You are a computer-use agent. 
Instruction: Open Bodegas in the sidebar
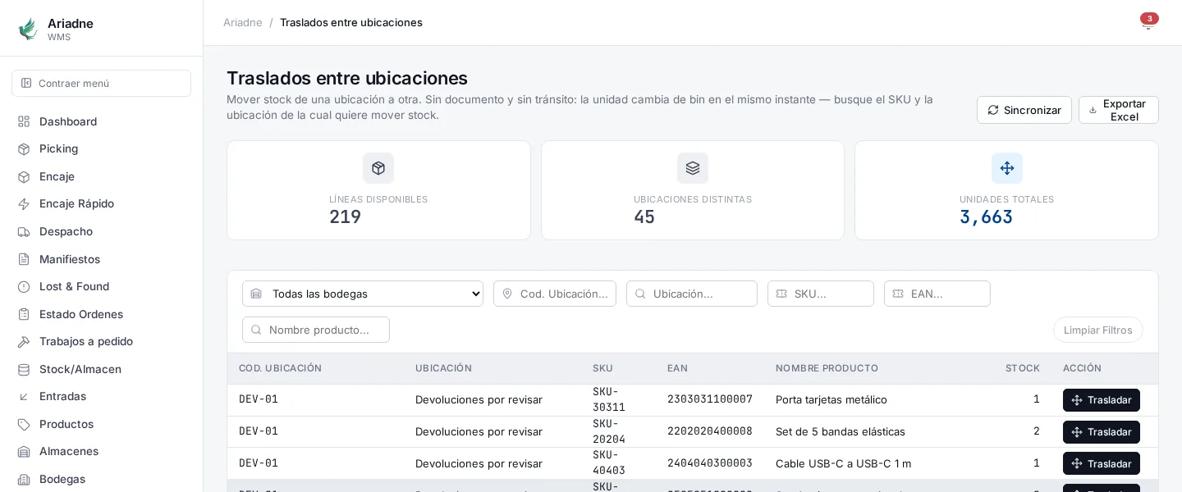[x=102, y=479]
